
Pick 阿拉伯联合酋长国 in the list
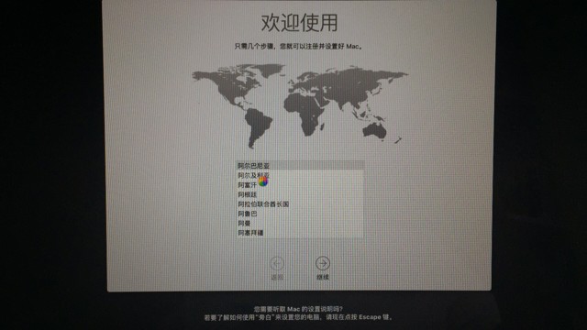(300, 204)
